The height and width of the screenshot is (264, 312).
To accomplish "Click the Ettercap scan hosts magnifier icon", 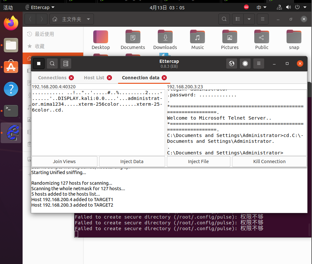I will tap(52, 64).
